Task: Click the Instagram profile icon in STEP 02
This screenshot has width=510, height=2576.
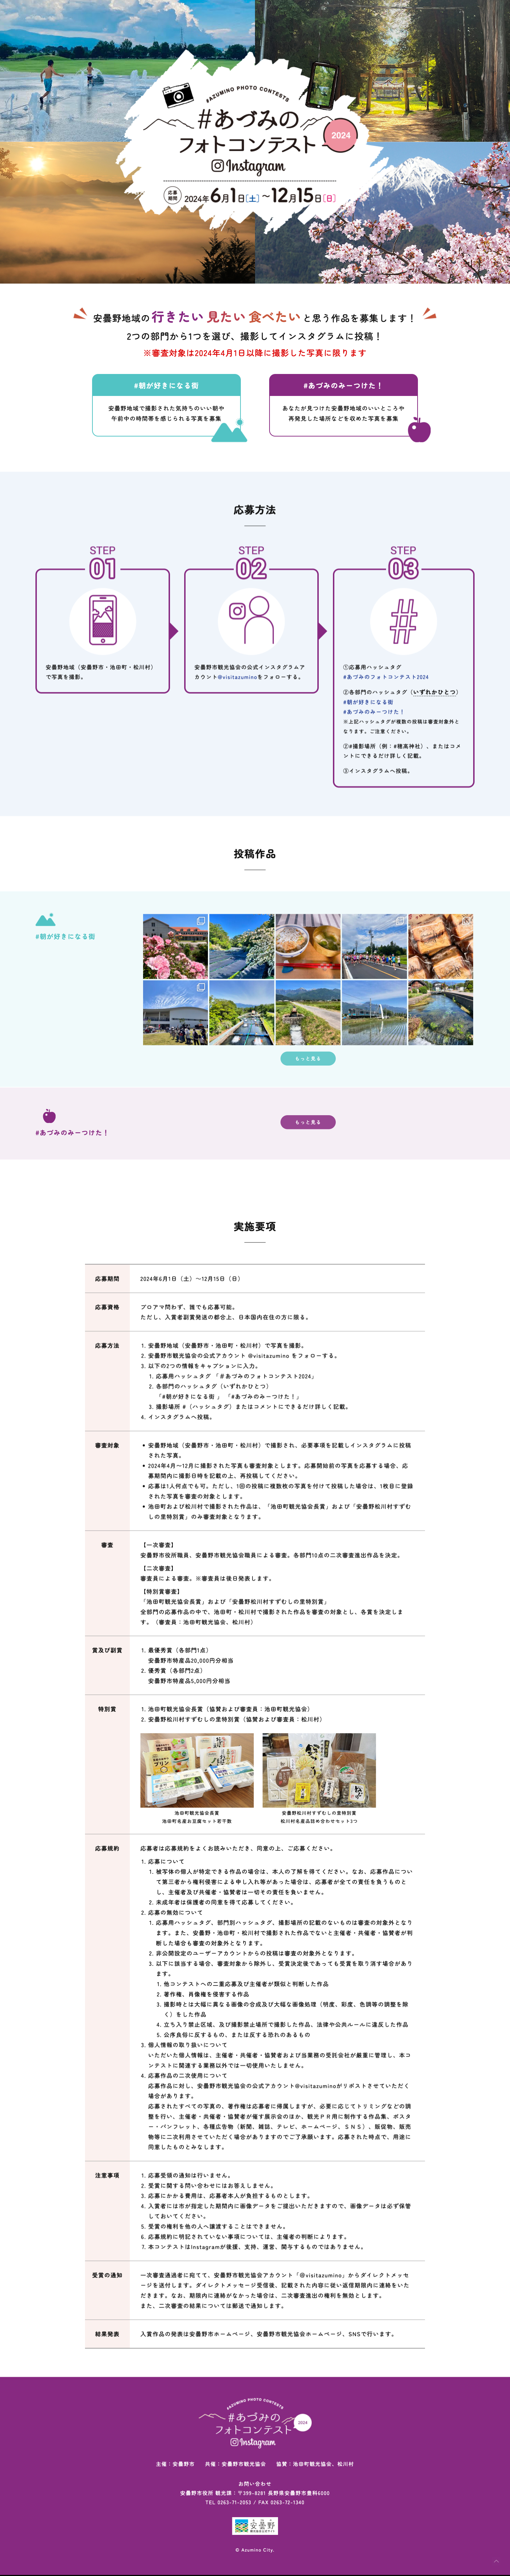Action: pos(251,620)
